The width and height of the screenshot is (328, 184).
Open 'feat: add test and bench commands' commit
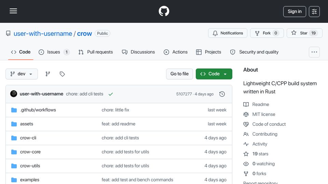(137, 180)
